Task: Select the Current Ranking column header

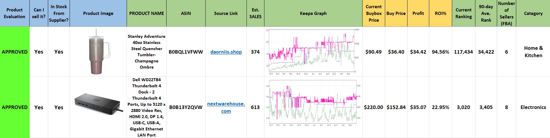Action: tap(464, 13)
